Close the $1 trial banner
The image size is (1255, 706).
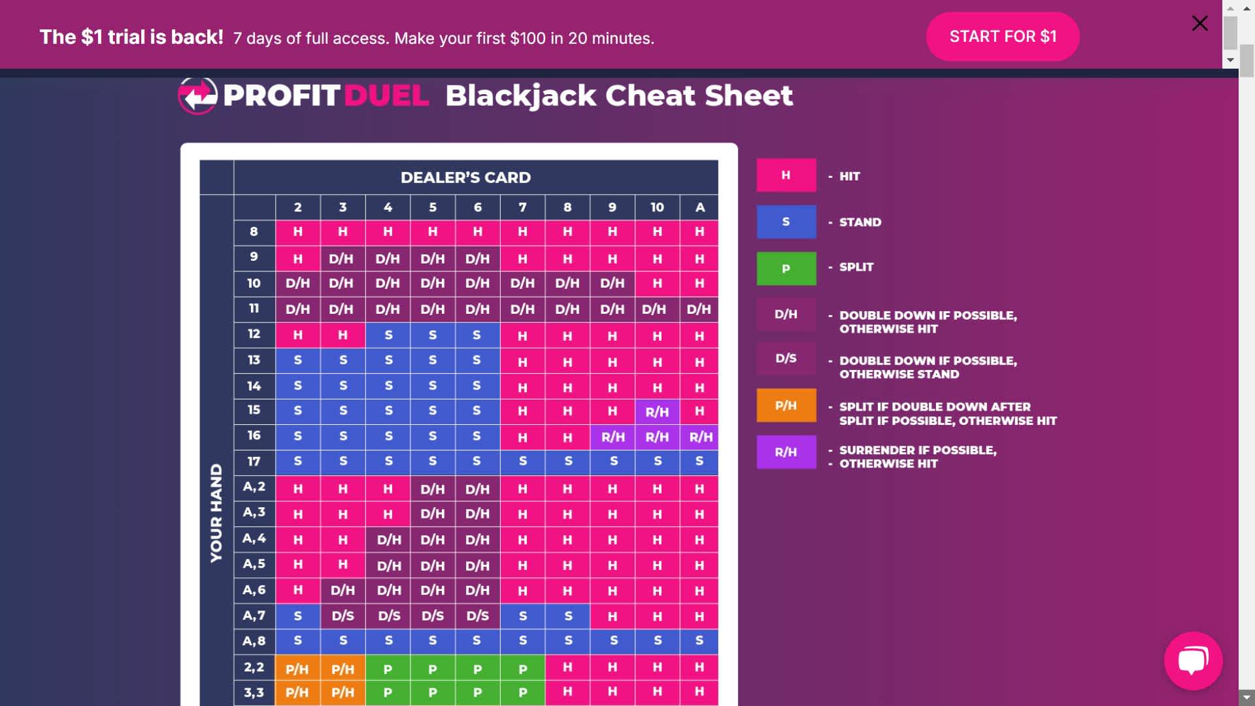tap(1199, 24)
